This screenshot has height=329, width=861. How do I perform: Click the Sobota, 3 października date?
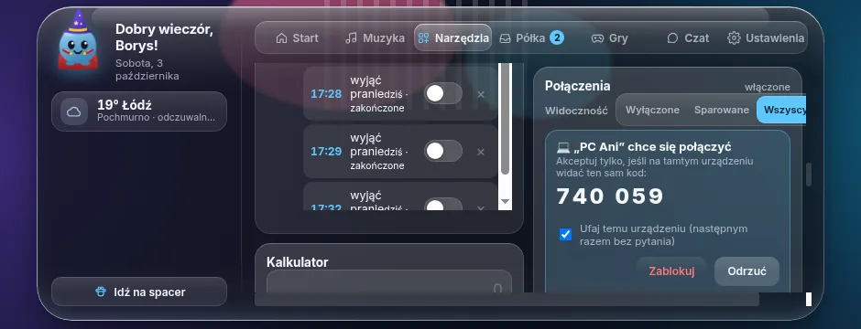click(147, 69)
